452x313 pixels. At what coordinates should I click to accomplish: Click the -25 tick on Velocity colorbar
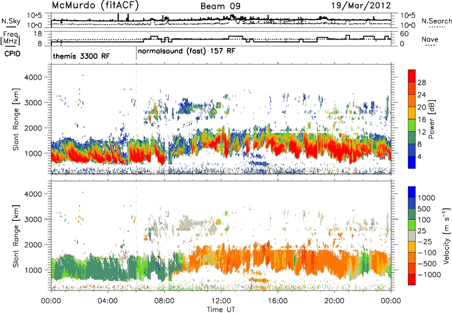point(425,241)
